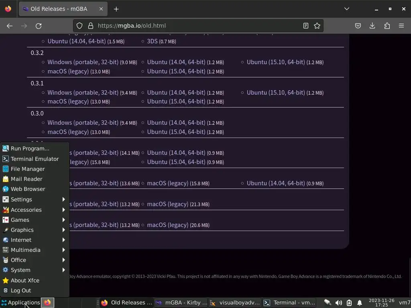Download macOS (legacy) 20.6 MB build
Screen dimensions: 411x308
(167, 225)
